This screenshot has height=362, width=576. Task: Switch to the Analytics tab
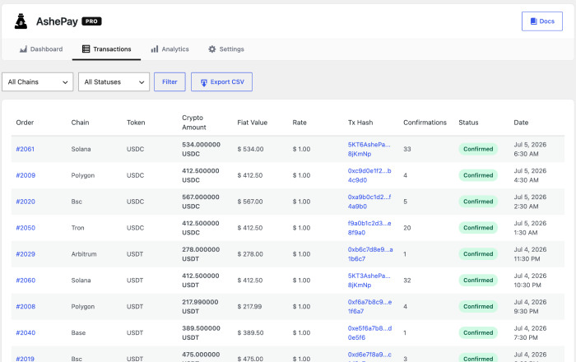(170, 49)
